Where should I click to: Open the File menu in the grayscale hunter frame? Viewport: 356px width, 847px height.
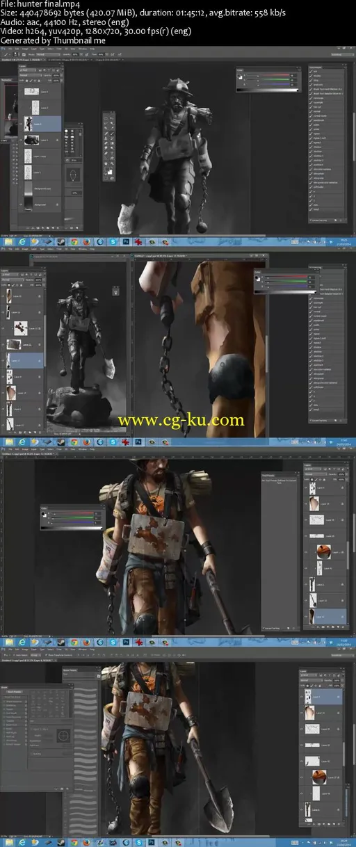coord(10,48)
